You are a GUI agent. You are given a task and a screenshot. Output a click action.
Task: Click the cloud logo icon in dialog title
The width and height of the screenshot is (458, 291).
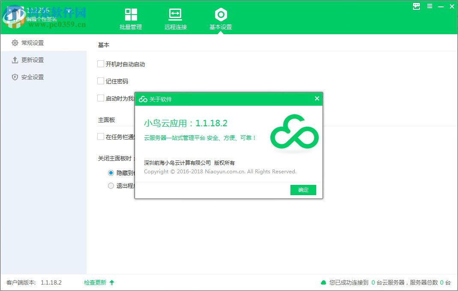tap(143, 99)
